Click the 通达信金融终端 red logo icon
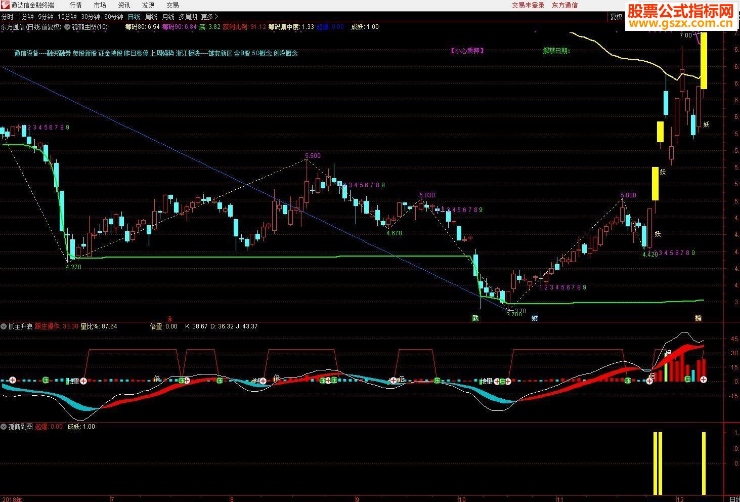This screenshot has width=740, height=502. pyautogui.click(x=5, y=5)
